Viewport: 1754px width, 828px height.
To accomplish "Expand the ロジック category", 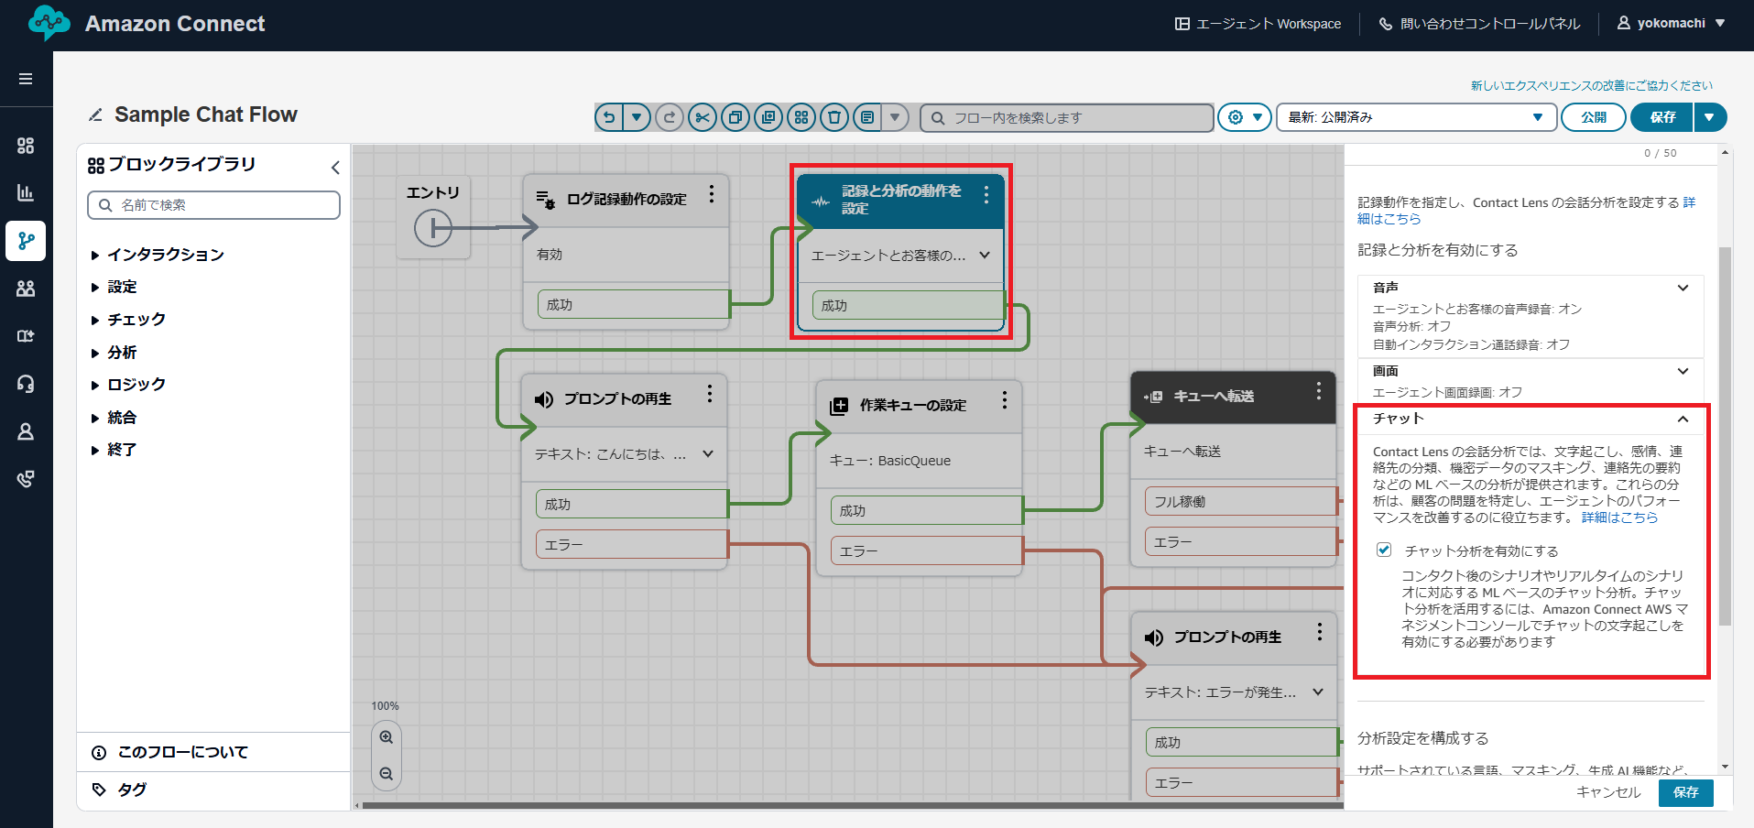I will [x=128, y=385].
